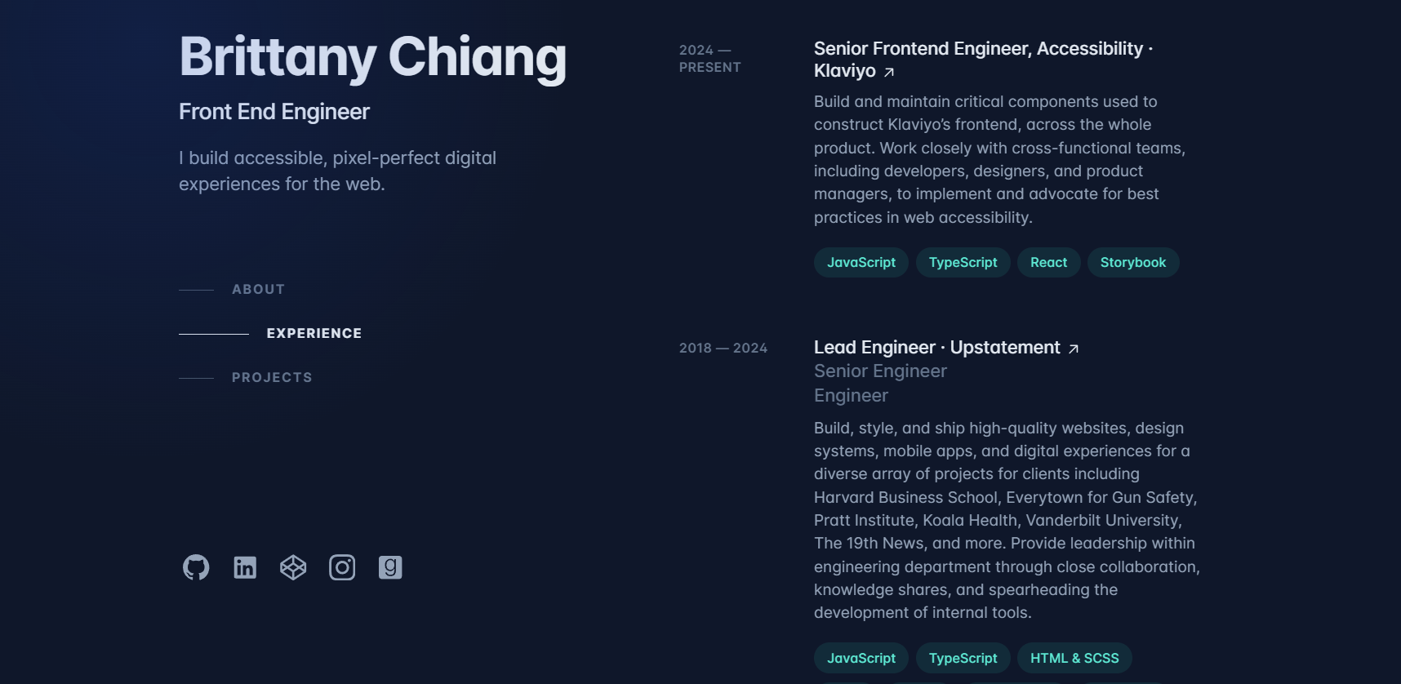Click the JavaScript tag under Klaviyo

click(x=861, y=262)
